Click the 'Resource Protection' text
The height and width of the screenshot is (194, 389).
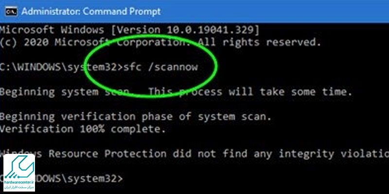click(107, 154)
